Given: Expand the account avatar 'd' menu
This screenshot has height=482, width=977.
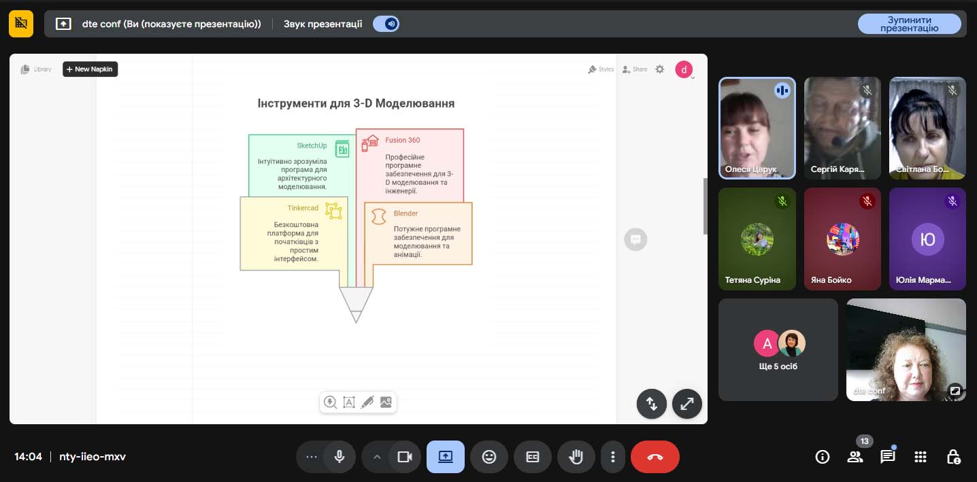Looking at the screenshot, I should pos(684,69).
